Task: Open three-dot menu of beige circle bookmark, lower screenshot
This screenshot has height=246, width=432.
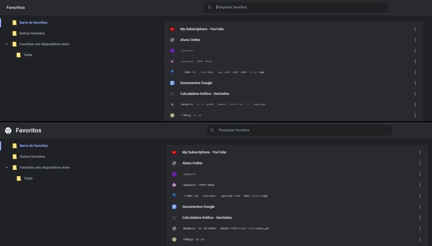Action: click(x=420, y=239)
